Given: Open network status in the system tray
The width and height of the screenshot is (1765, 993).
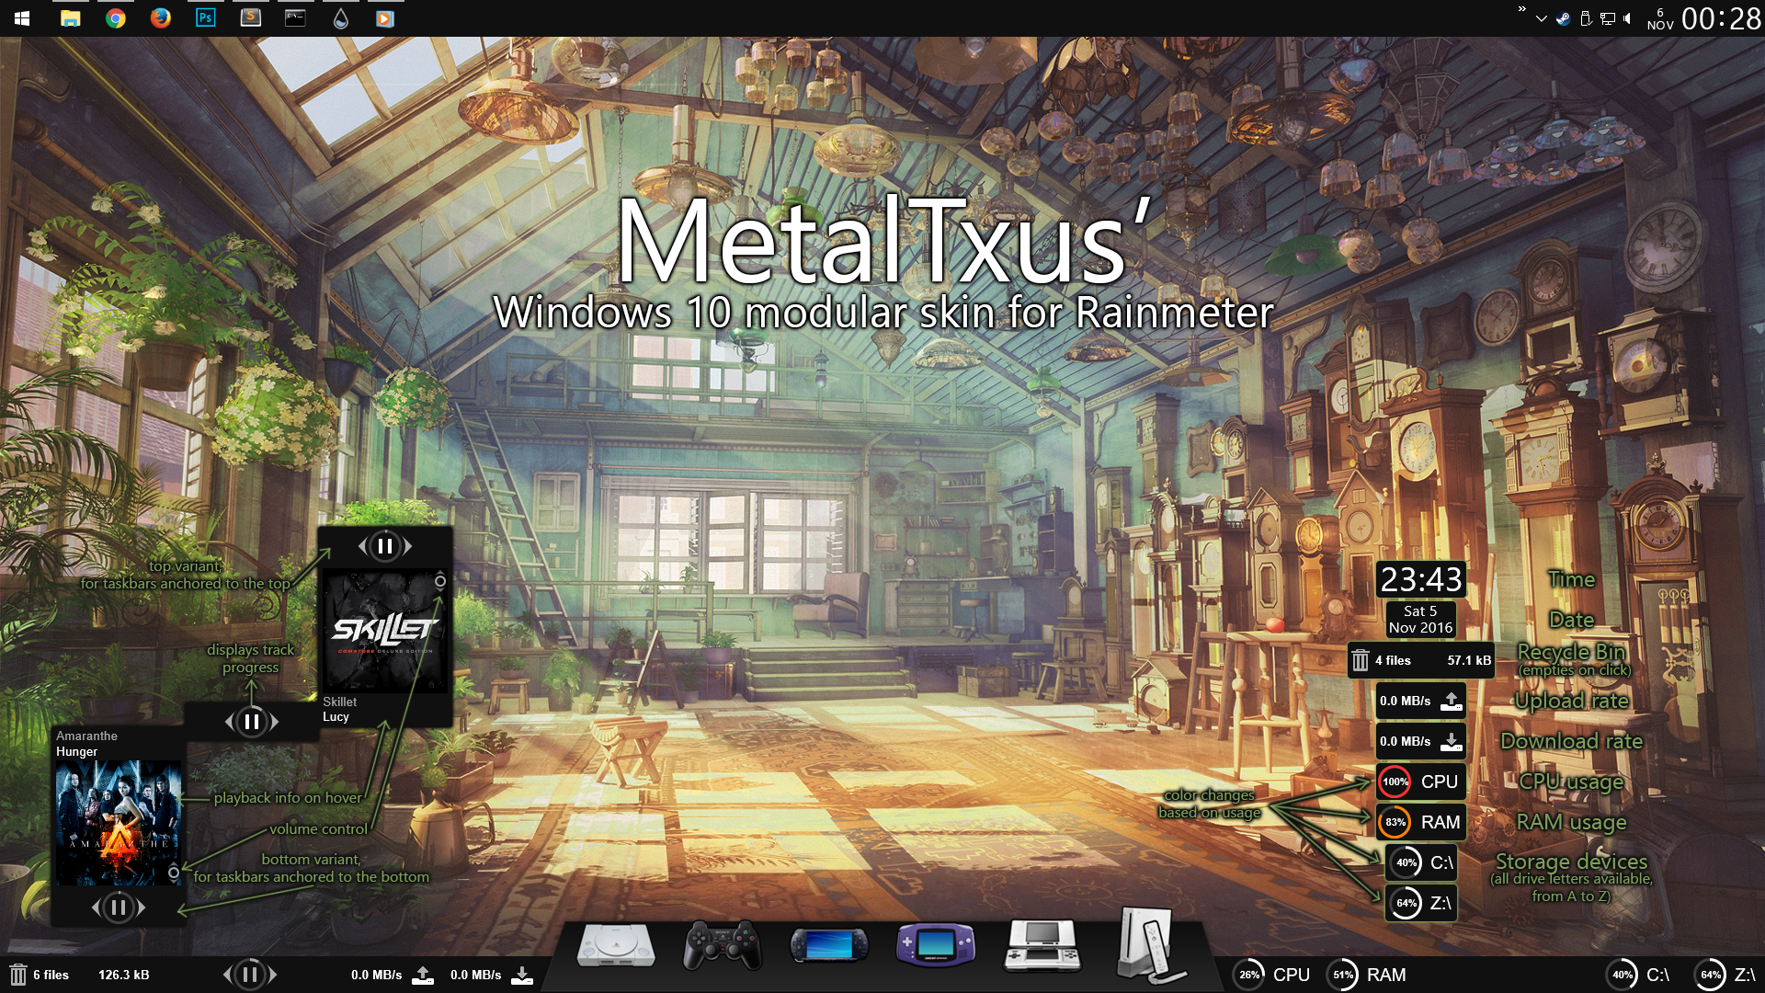Looking at the screenshot, I should [1608, 18].
